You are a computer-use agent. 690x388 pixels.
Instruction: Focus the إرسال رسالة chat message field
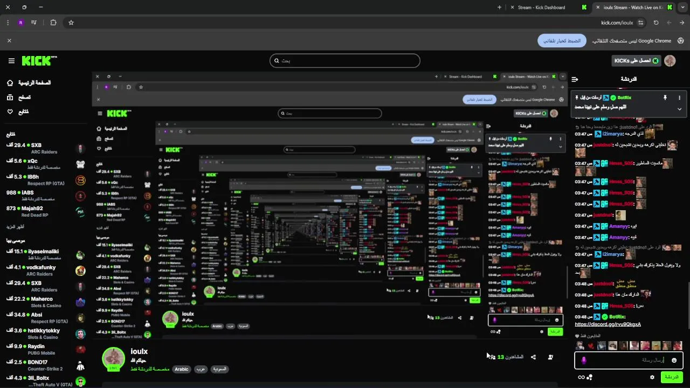629,360
